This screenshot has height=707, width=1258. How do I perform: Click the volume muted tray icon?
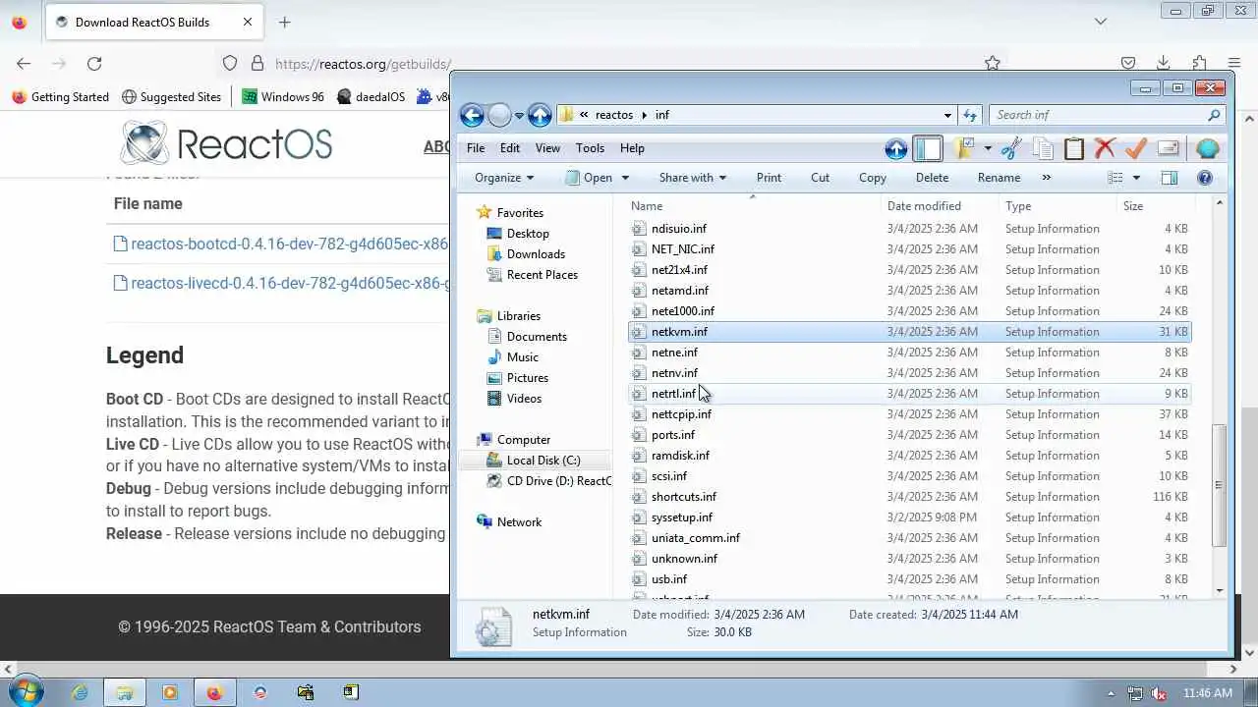(1159, 693)
